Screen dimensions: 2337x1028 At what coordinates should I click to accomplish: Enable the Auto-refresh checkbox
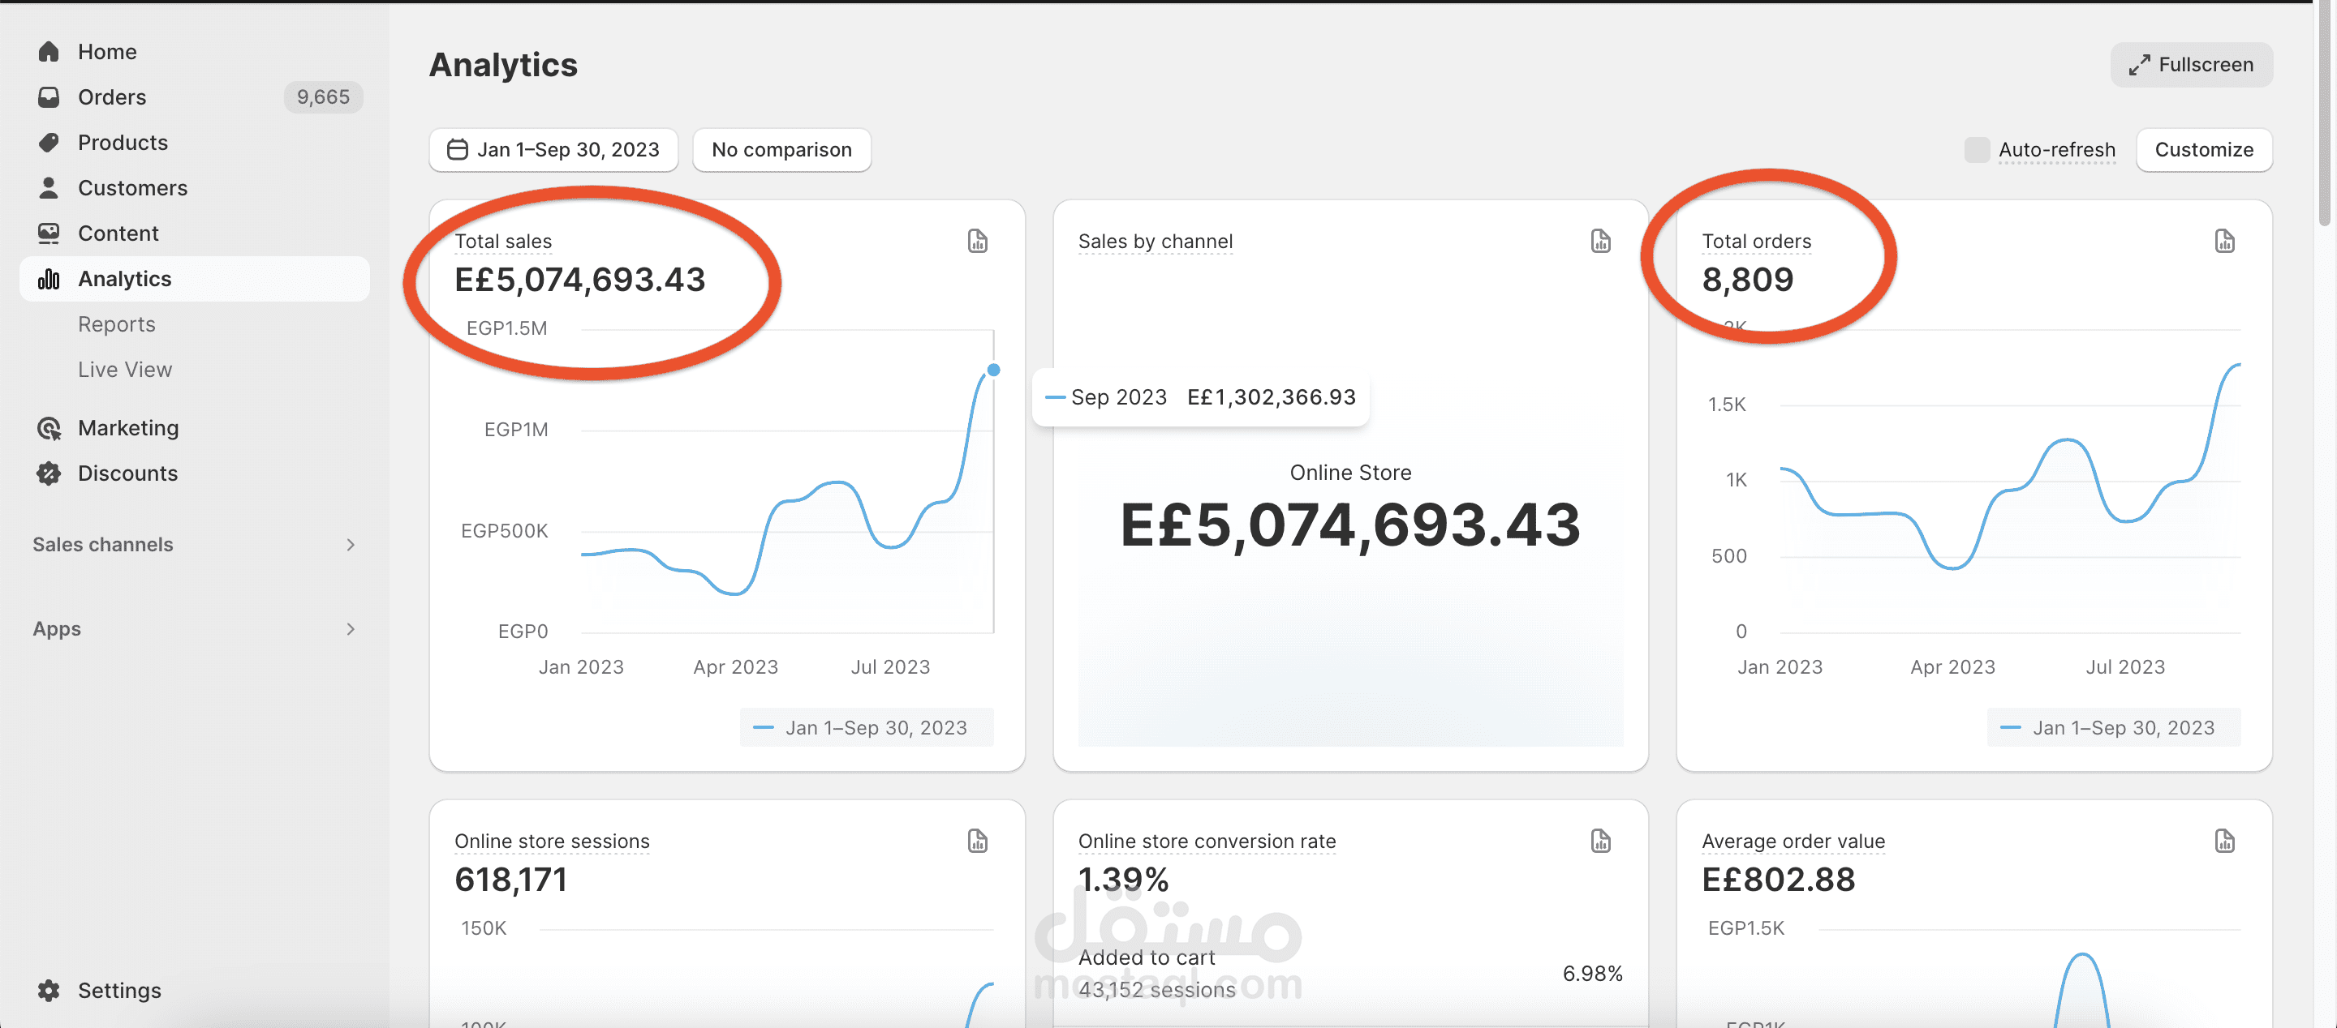[1977, 149]
